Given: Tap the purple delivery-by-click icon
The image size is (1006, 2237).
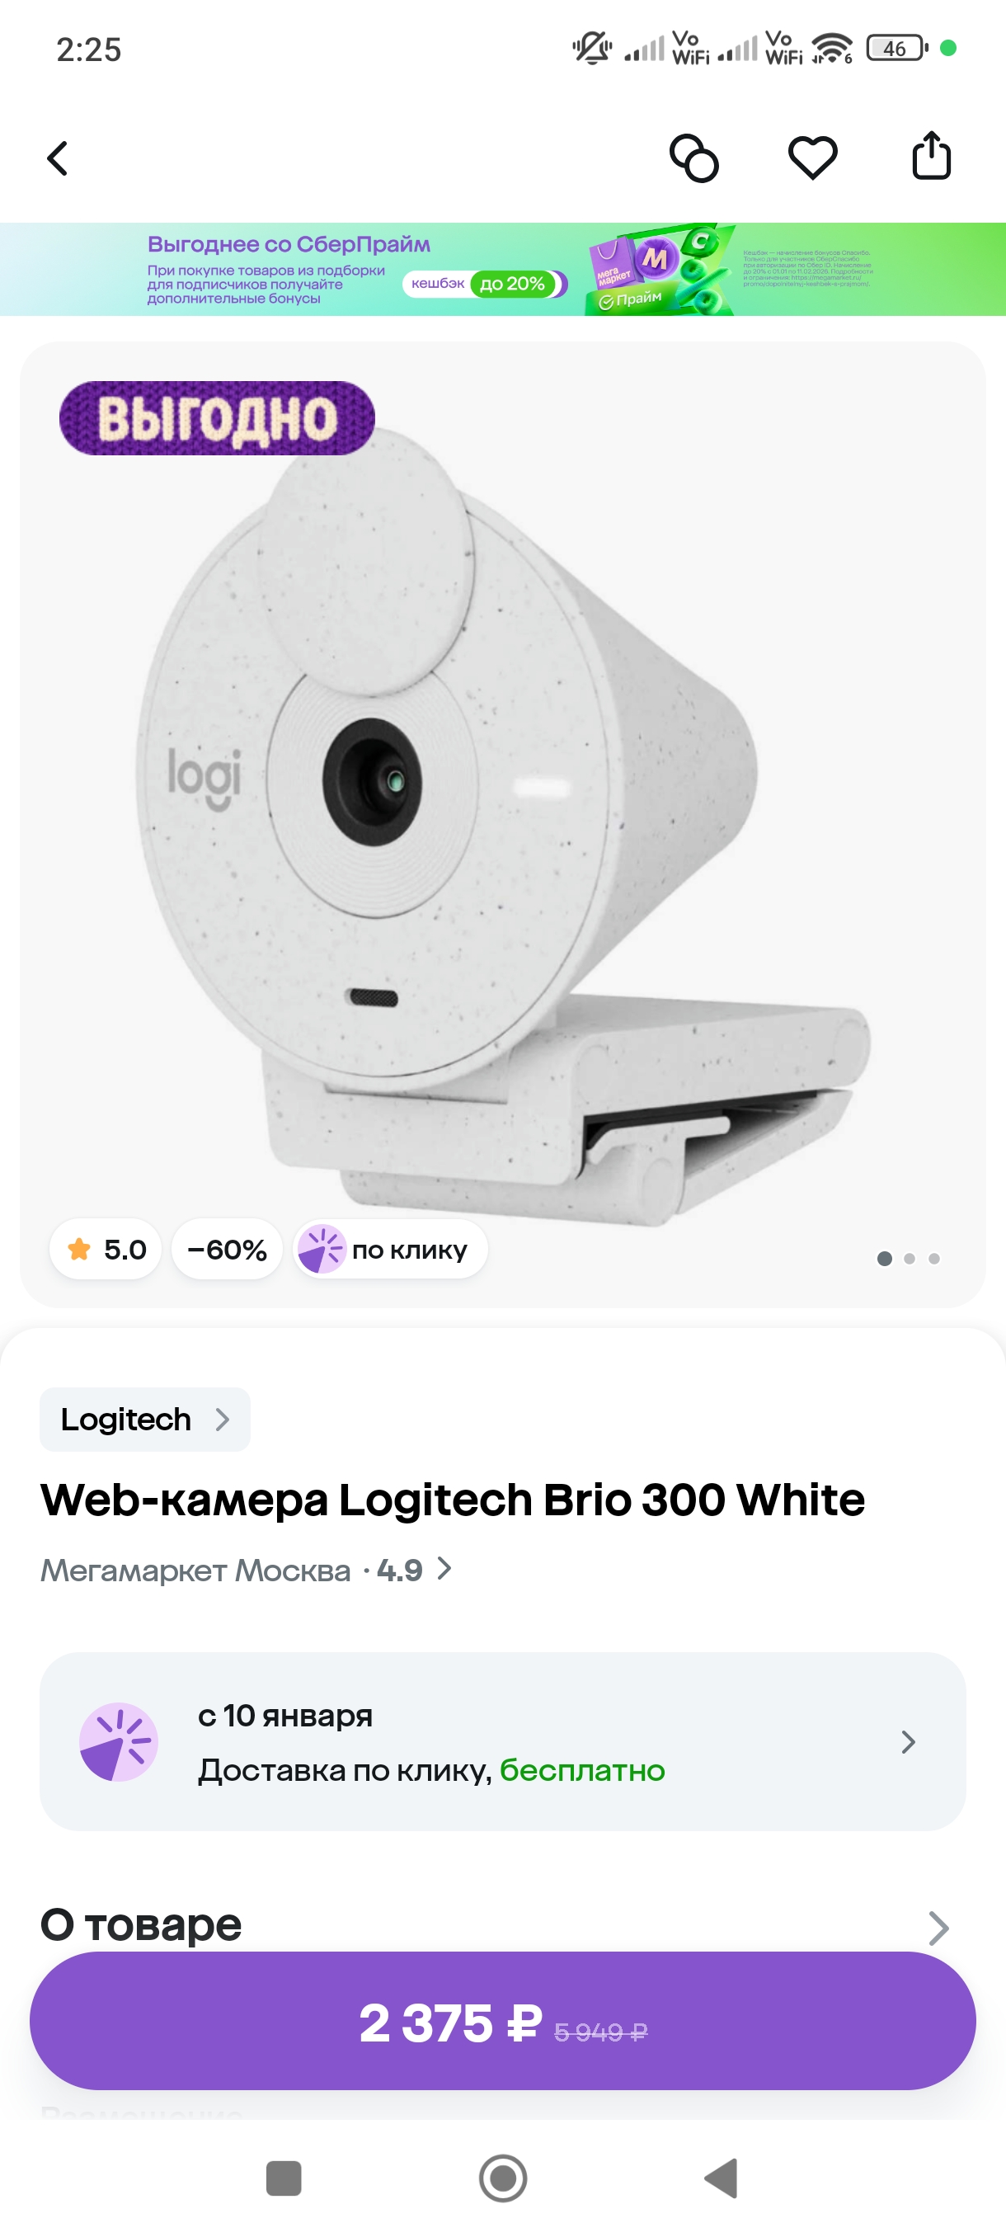Looking at the screenshot, I should pyautogui.click(x=118, y=1742).
